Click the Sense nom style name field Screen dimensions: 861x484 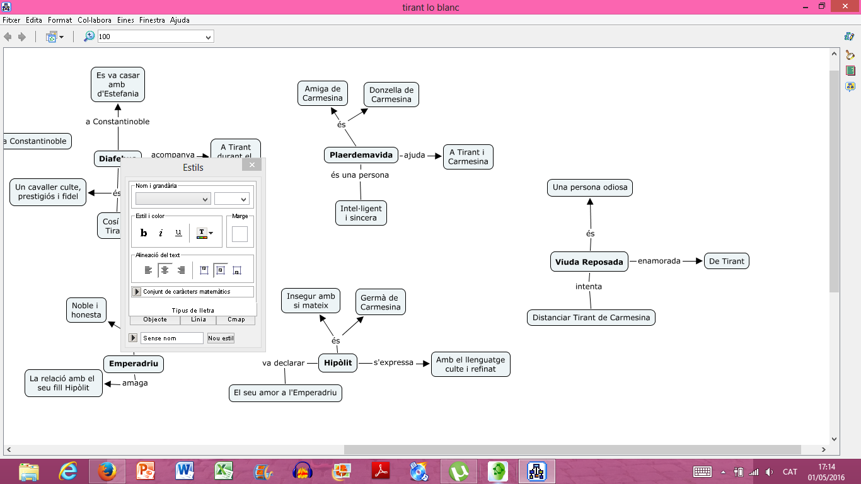click(172, 338)
